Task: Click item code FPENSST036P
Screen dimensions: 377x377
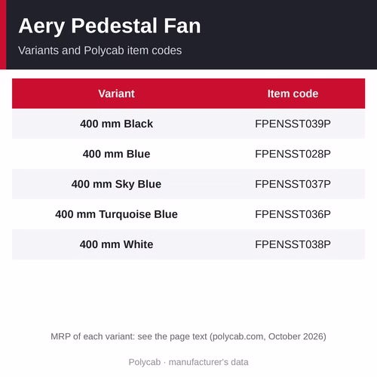Action: (x=293, y=214)
